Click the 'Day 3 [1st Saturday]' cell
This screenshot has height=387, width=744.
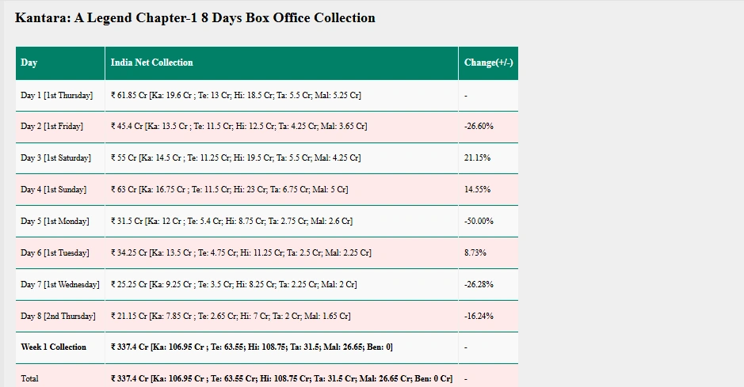pyautogui.click(x=55, y=158)
